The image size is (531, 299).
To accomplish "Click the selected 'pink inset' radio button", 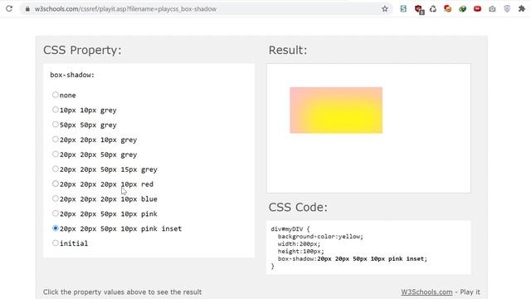I will click(x=56, y=228).
